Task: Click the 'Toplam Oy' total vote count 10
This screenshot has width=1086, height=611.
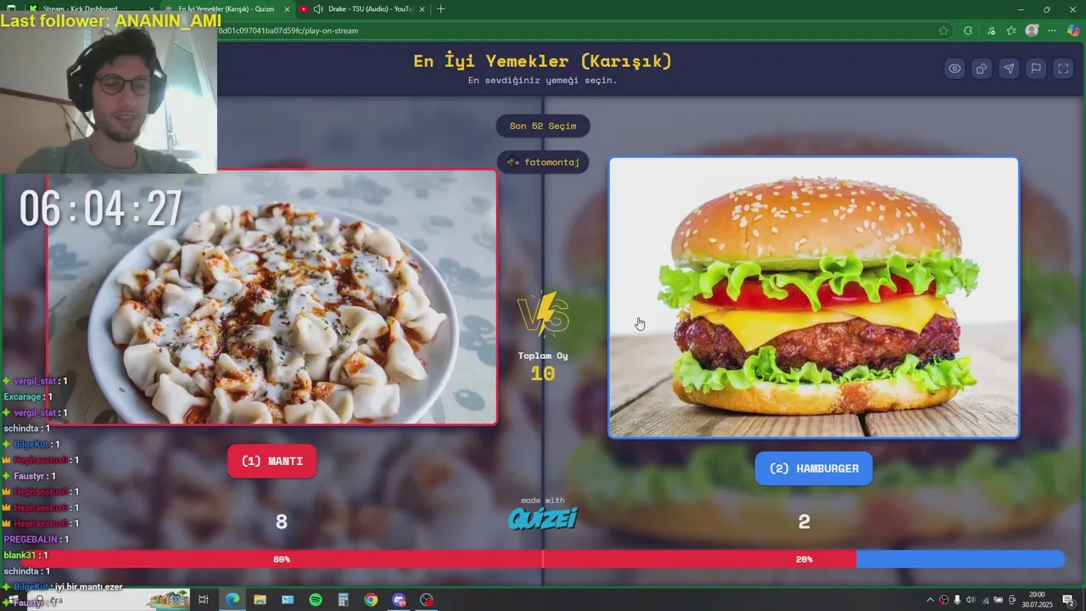Action: 543,373
